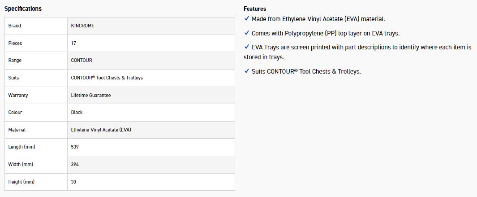Click checkmark icon beside EVA material feature
The height and width of the screenshot is (197, 477).
tap(246, 18)
